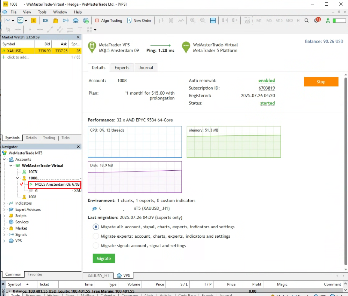Open the Market shopping bag toolbar icon
The width and height of the screenshot is (348, 296).
(x=56, y=21)
